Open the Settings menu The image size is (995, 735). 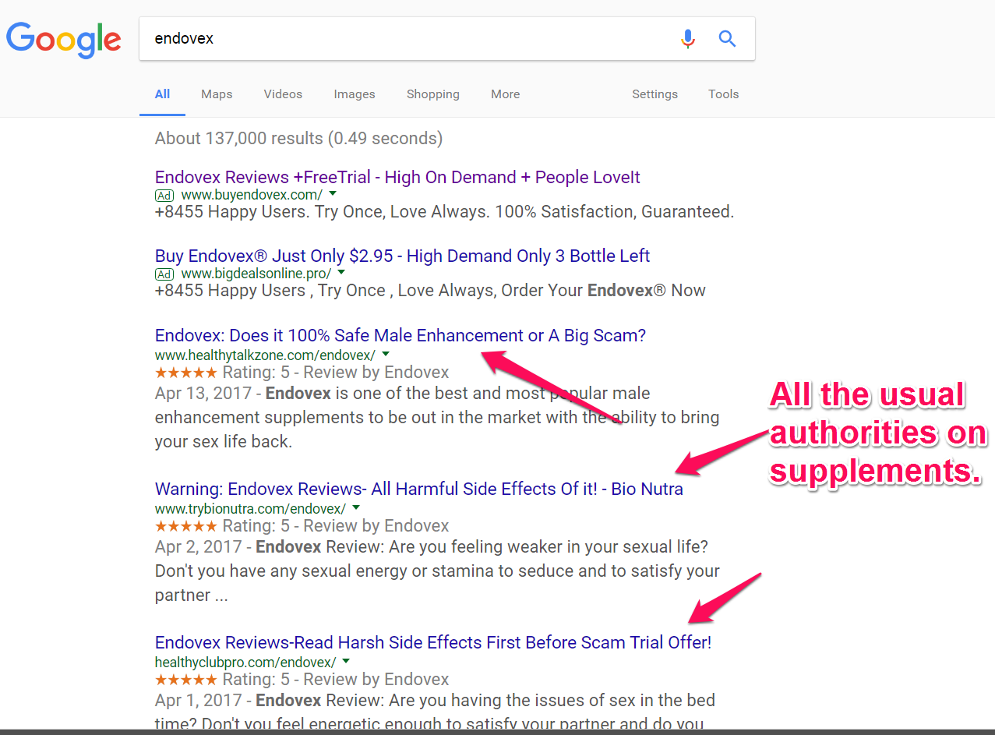[655, 94]
